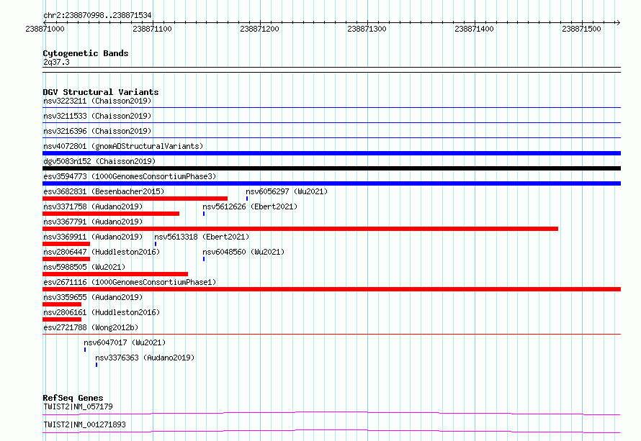Screen dimensions: 641x441
Task: Open variant esv3682831 (Besenbacher2015)
Action: pyautogui.click(x=104, y=191)
